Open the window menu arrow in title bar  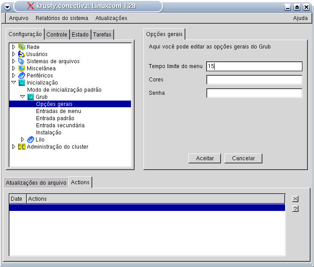click(x=8, y=7)
